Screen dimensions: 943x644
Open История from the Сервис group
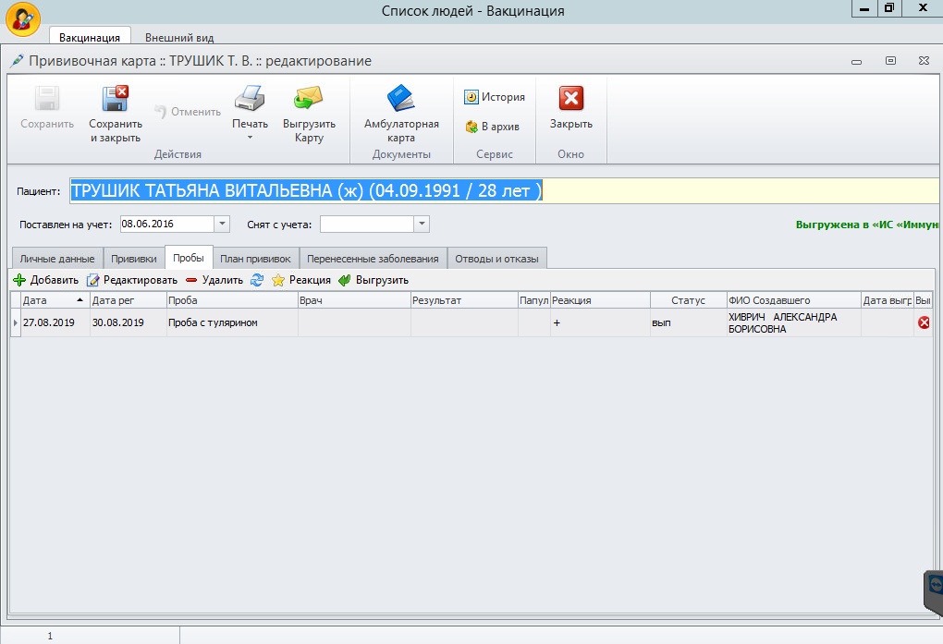[x=495, y=97]
